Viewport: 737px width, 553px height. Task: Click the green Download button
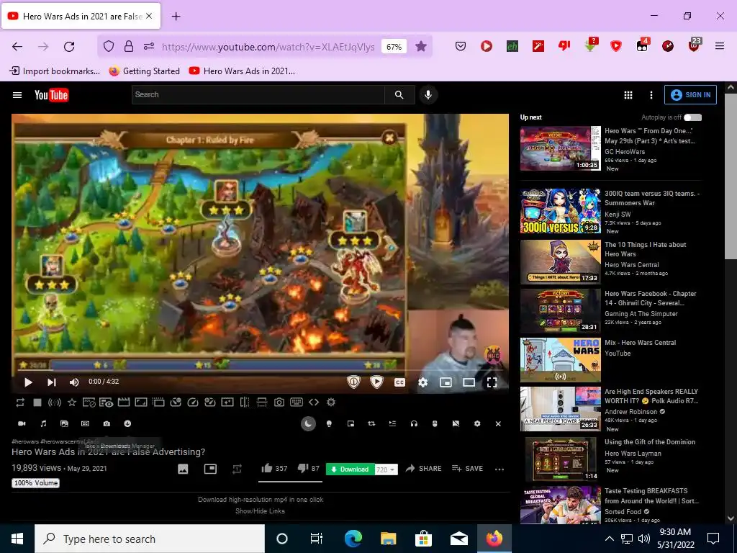(x=350, y=469)
